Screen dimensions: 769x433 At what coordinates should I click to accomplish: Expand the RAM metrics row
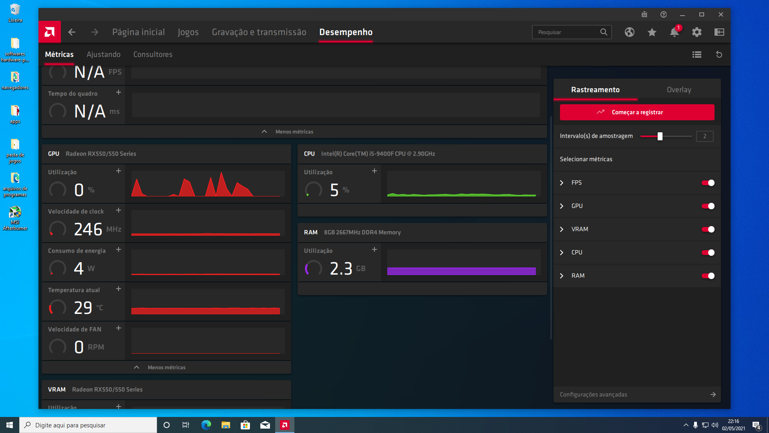[562, 276]
